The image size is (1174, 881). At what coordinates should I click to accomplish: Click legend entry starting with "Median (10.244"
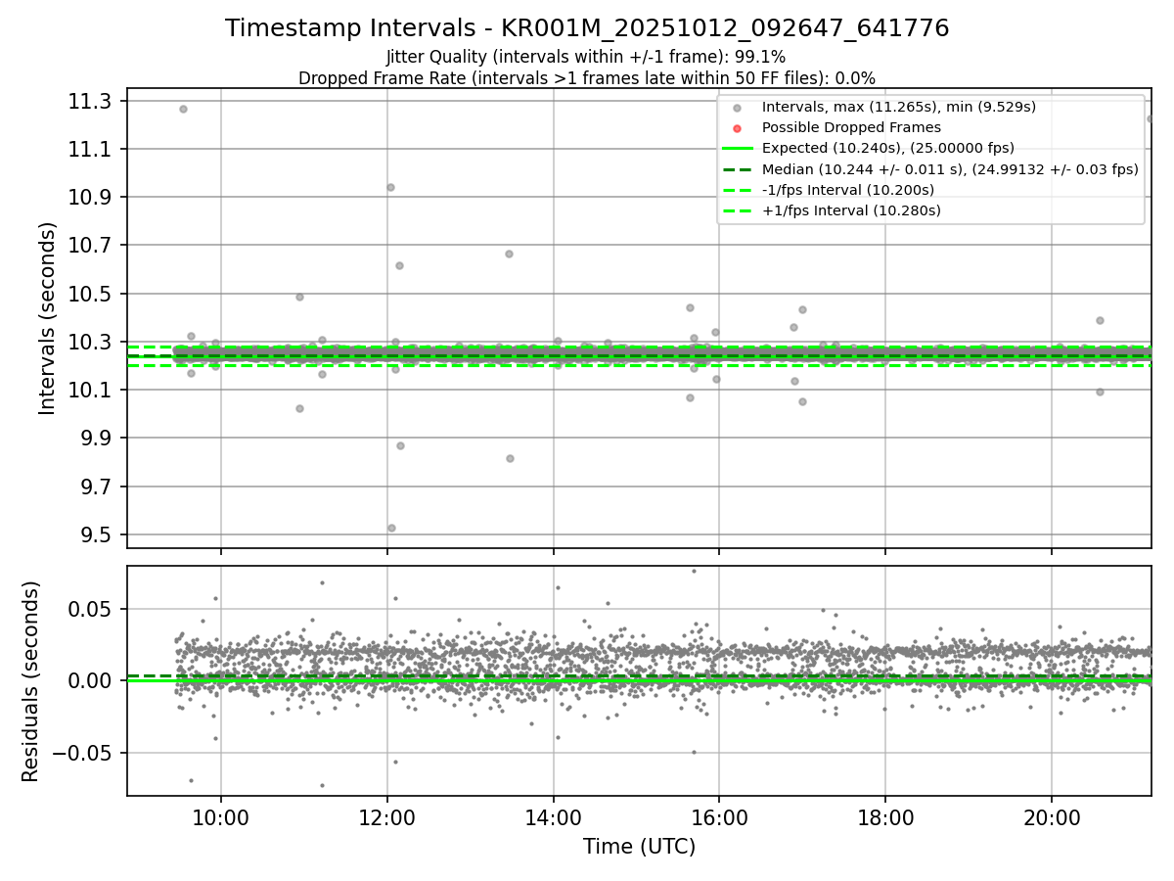coord(950,169)
